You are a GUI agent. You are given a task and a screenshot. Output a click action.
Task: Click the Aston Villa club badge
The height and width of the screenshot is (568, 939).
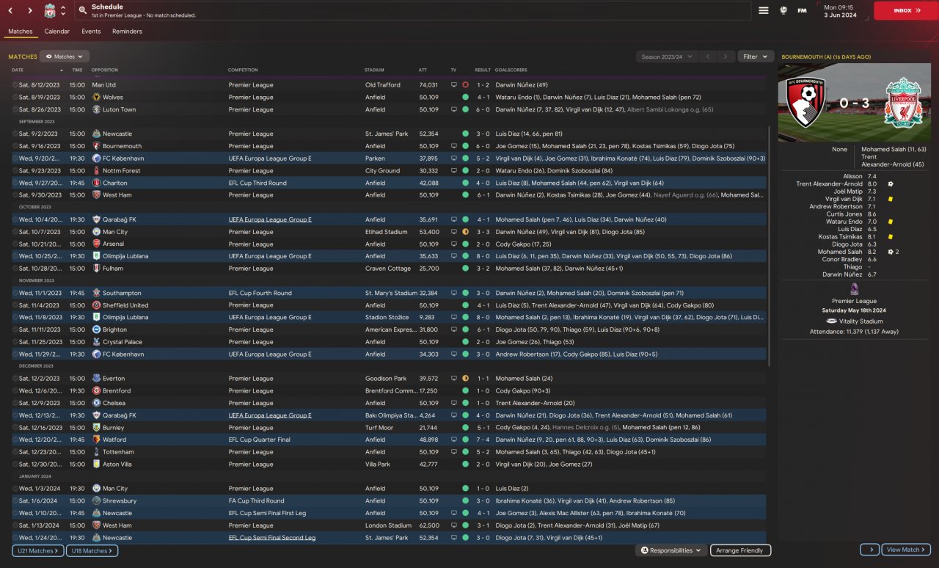click(x=97, y=464)
